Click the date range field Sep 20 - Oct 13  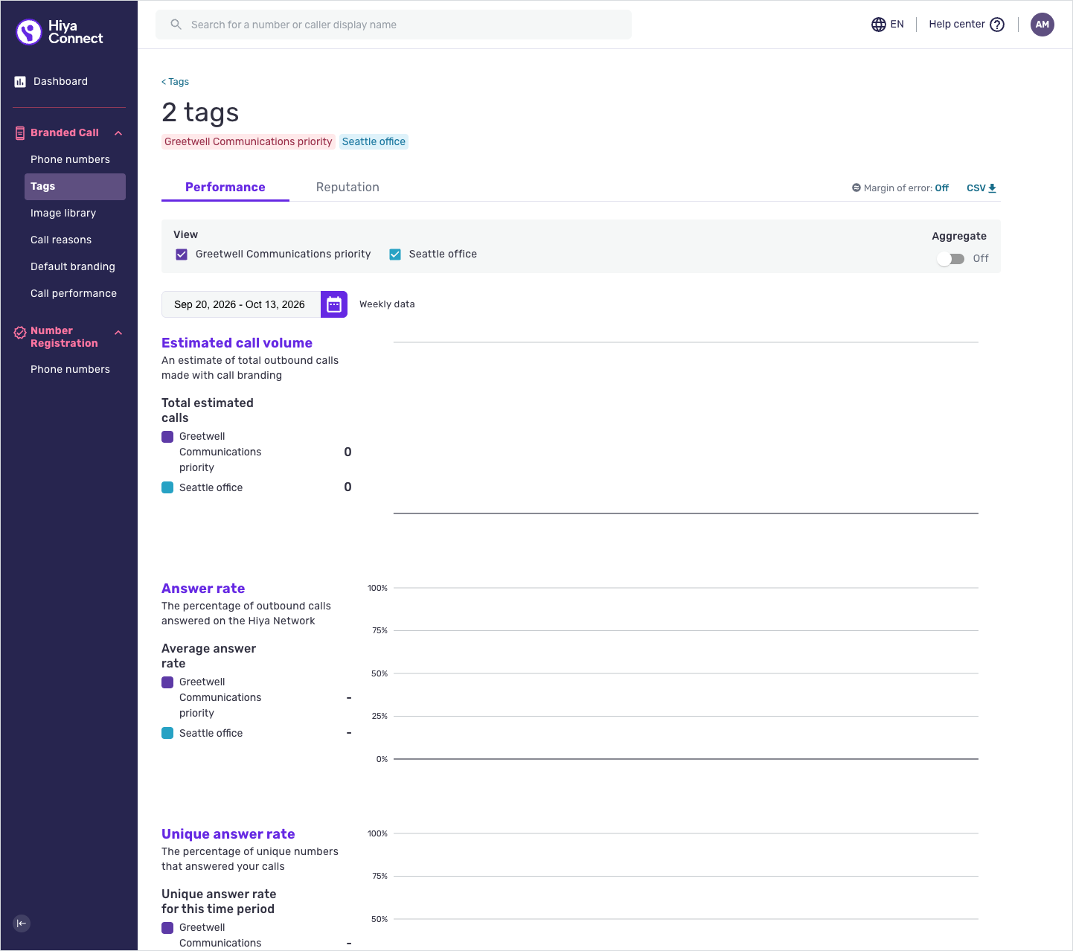(x=241, y=304)
